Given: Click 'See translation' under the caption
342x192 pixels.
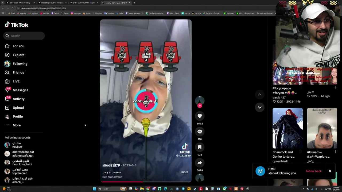Looking at the screenshot, I should 112,177.
